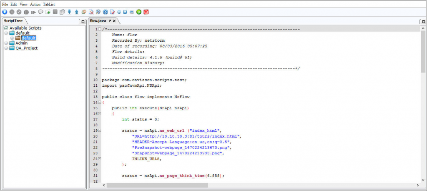Image resolution: width=427 pixels, height=191 pixels.
Task: Click the "Recorded By: netstorm" comment line
Action: click(138, 40)
